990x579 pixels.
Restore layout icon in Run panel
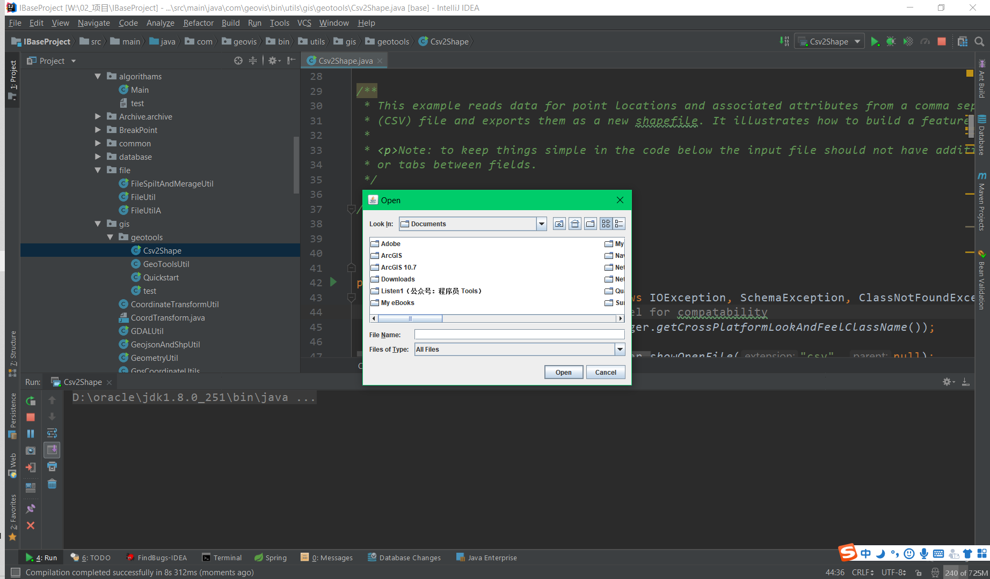tap(31, 488)
